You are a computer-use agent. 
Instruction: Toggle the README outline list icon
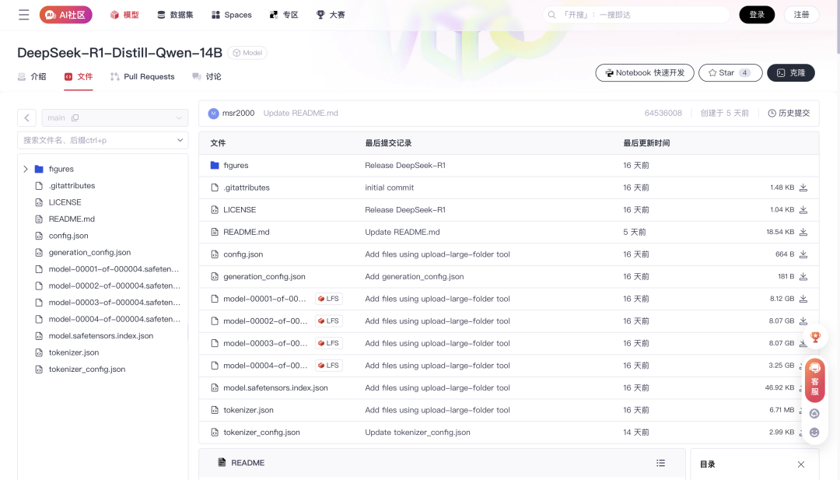(x=660, y=463)
